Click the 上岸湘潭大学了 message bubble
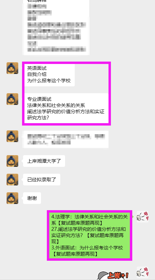Viewport: 155px width, 280px height. tap(44, 161)
